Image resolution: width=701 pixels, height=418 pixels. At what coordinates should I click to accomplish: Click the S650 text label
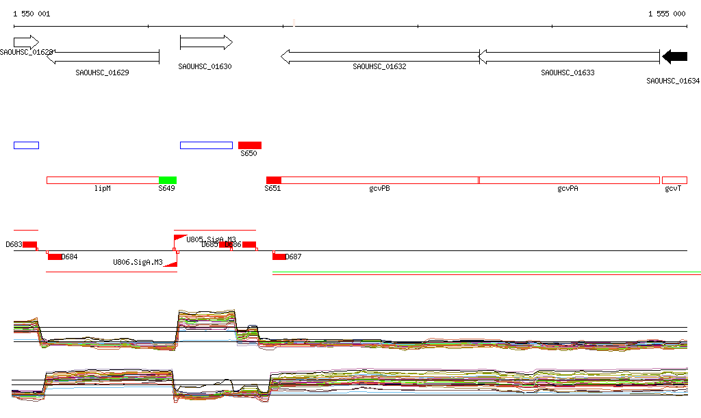[x=248, y=154]
